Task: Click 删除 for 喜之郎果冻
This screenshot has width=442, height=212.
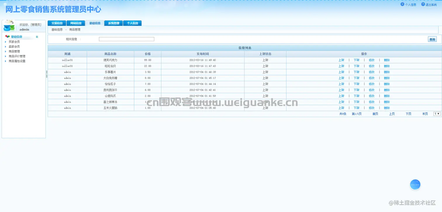Action: point(387,102)
